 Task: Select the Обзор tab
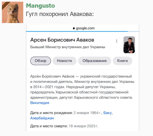tap(41, 61)
